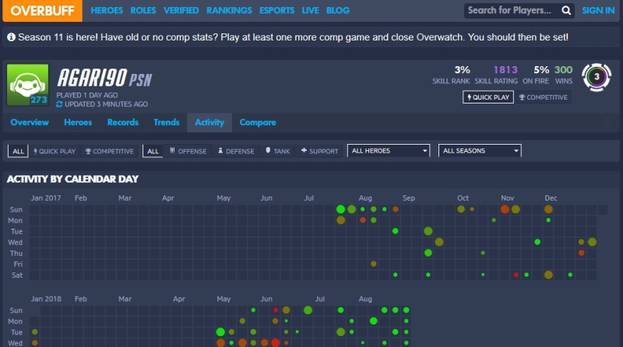Click the Overbuff logo

[42, 11]
